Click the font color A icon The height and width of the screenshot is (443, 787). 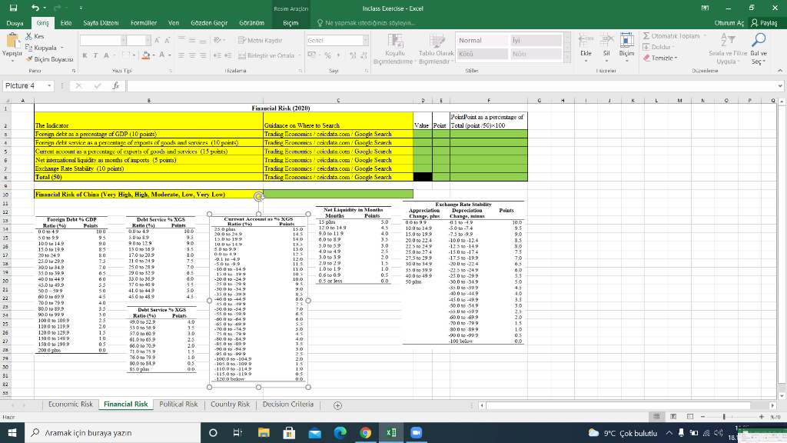point(162,55)
